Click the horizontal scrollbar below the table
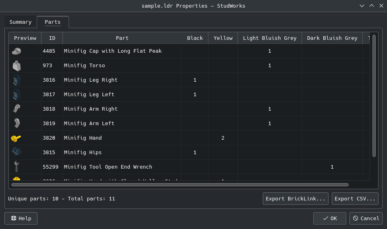This screenshot has height=229, width=387. point(180,185)
